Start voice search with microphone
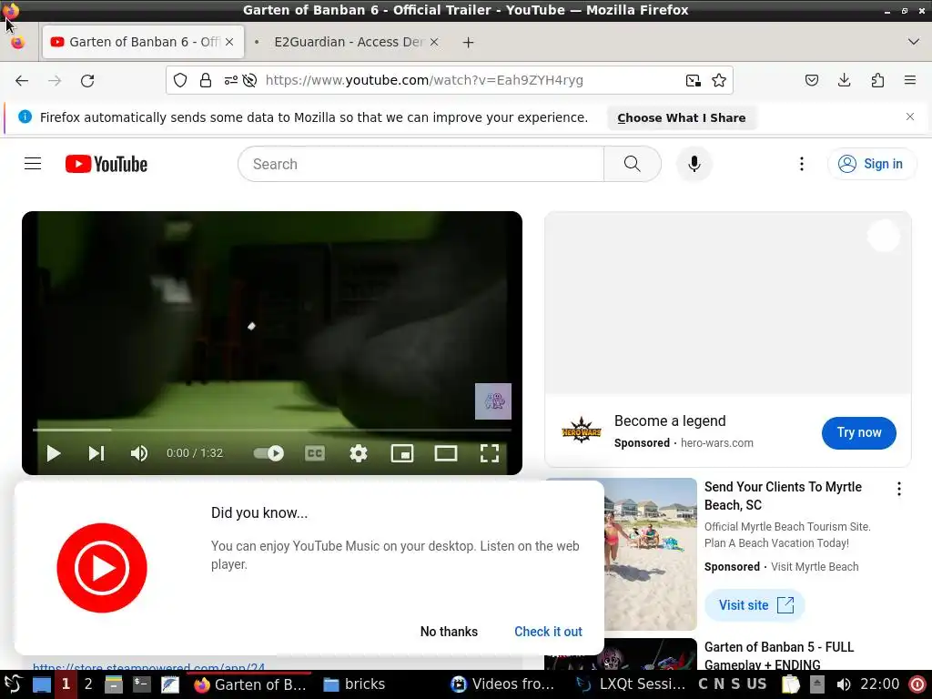 pyautogui.click(x=694, y=164)
